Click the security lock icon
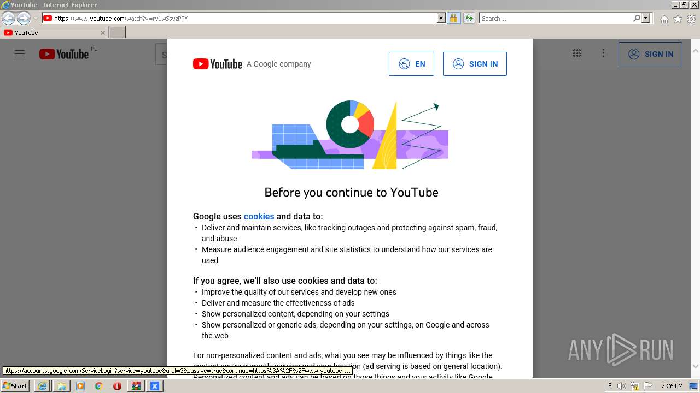This screenshot has width=700, height=393. point(453,18)
